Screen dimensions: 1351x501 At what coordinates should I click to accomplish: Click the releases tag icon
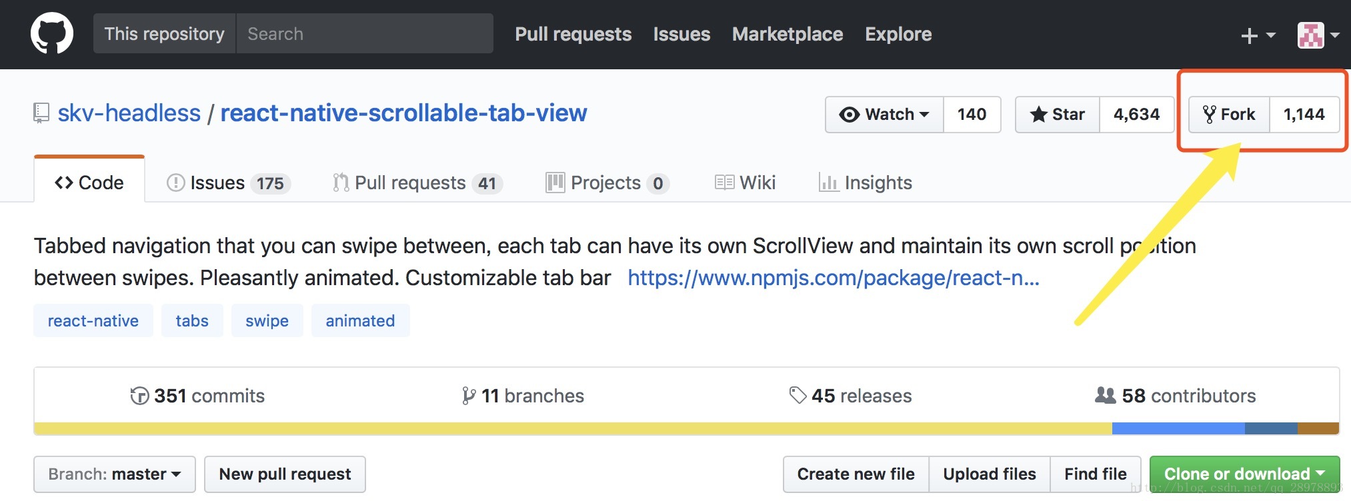tap(798, 395)
